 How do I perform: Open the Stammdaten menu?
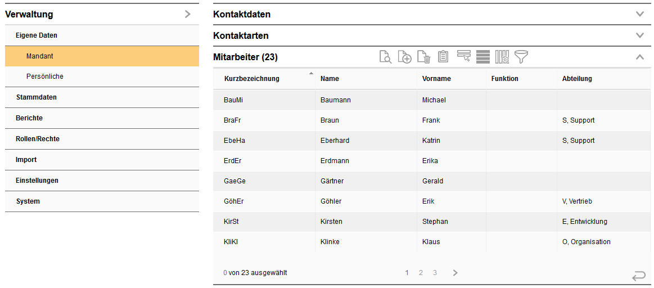[37, 97]
